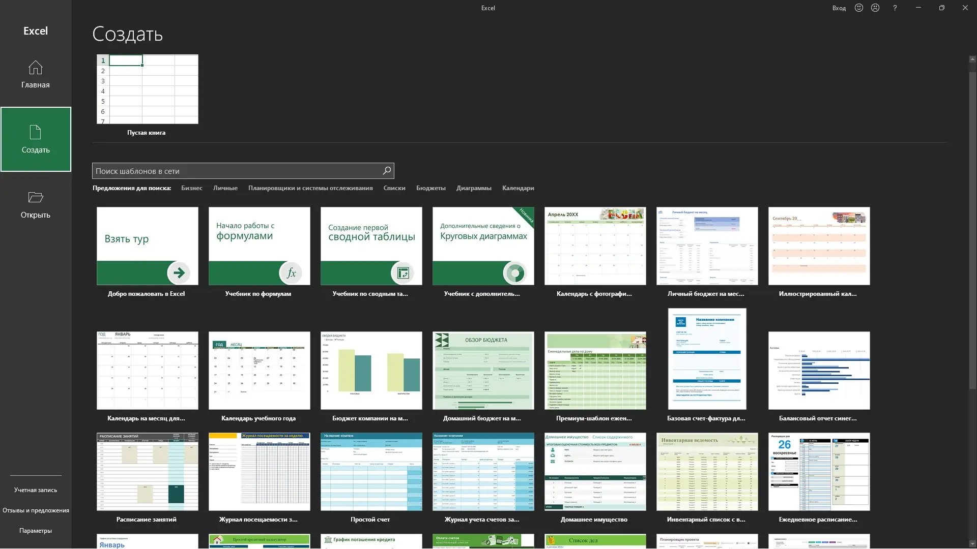This screenshot has height=549, width=977.
Task: Click the Бизнес search suggestion
Action: click(x=191, y=188)
